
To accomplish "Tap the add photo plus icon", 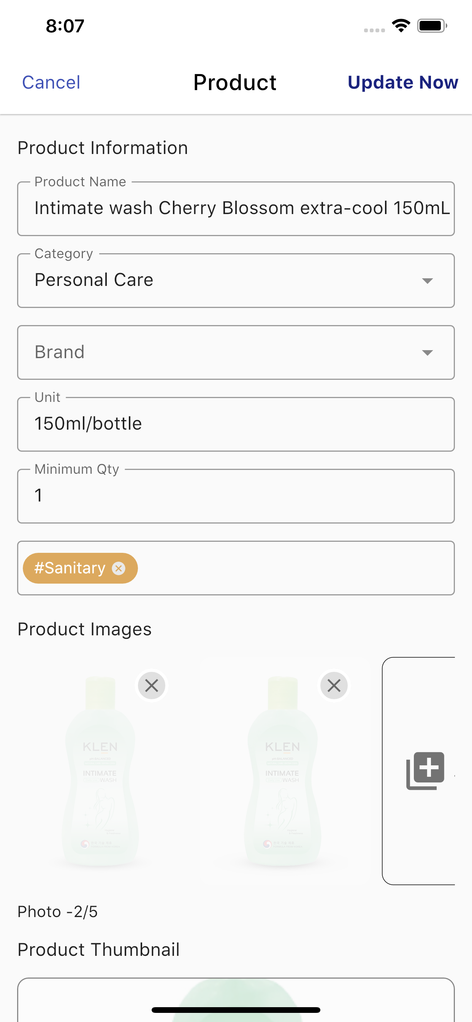I will 425,770.
